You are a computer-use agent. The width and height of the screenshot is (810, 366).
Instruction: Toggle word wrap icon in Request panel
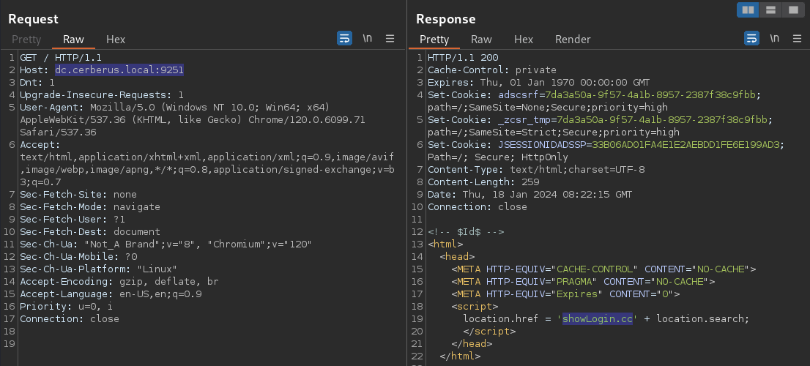pos(344,38)
